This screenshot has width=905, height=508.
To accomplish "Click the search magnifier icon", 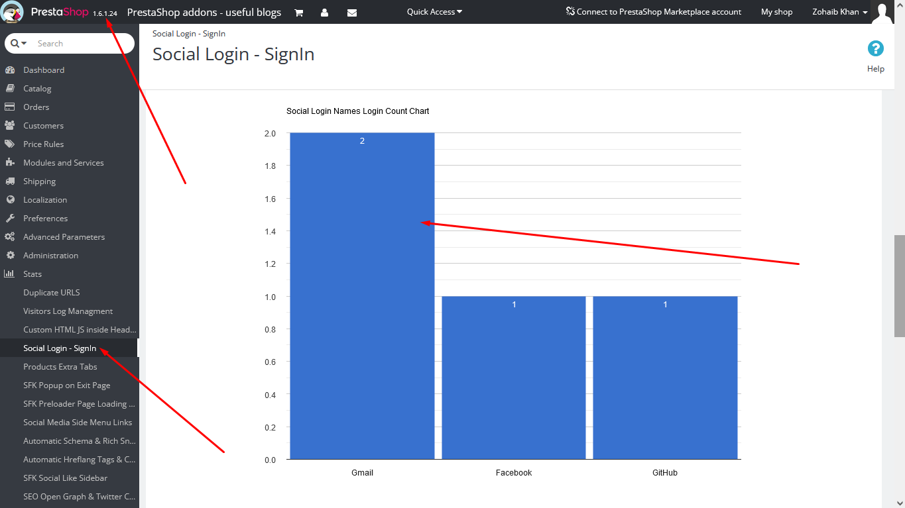I will pos(15,44).
